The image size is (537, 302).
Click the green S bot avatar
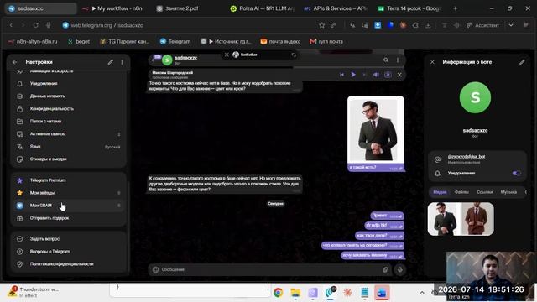(x=475, y=97)
